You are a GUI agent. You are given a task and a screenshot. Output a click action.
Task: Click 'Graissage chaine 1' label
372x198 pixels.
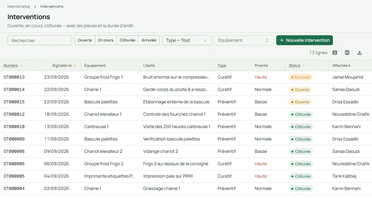(x=162, y=188)
